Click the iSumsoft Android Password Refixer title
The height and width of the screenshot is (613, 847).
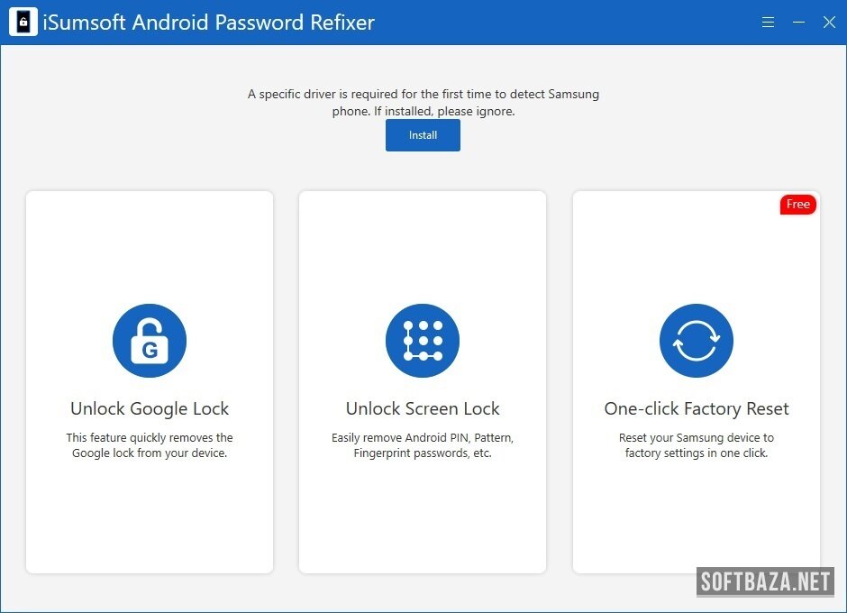209,23
